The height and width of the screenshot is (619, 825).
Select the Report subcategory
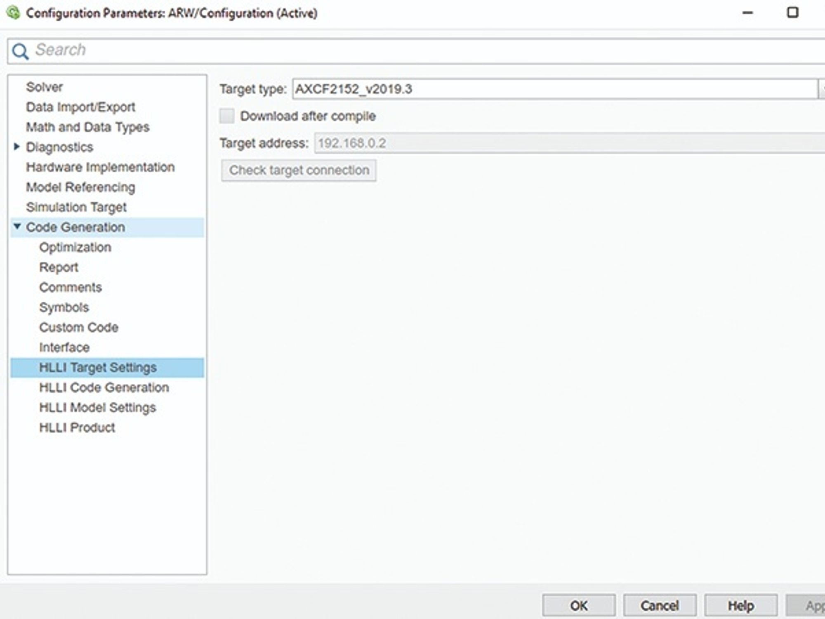[59, 267]
